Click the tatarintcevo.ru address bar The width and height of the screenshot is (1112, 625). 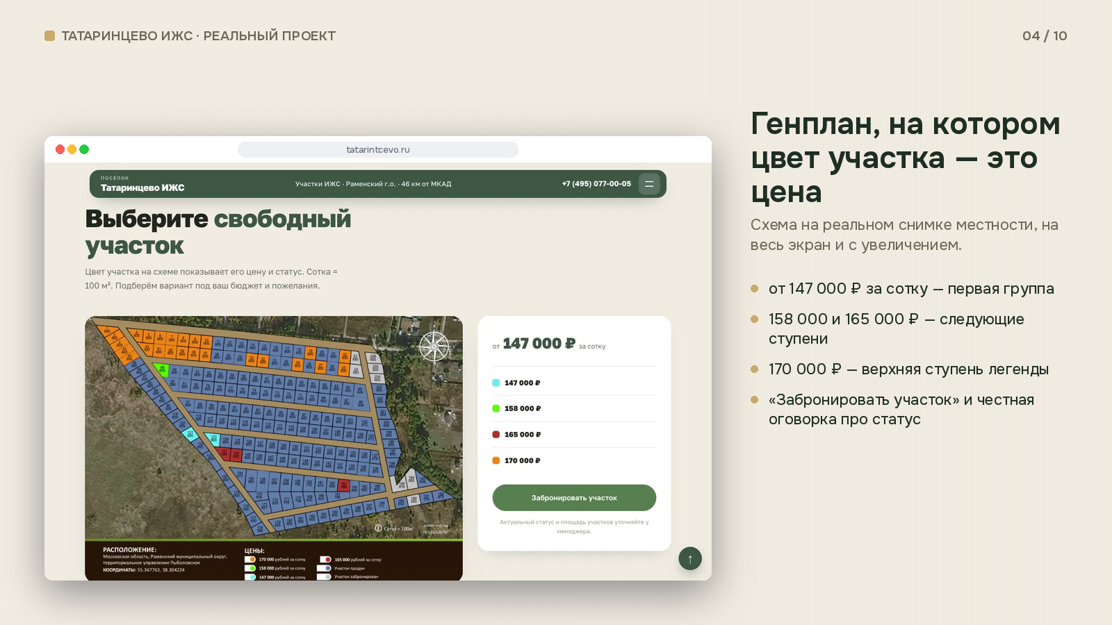point(378,149)
